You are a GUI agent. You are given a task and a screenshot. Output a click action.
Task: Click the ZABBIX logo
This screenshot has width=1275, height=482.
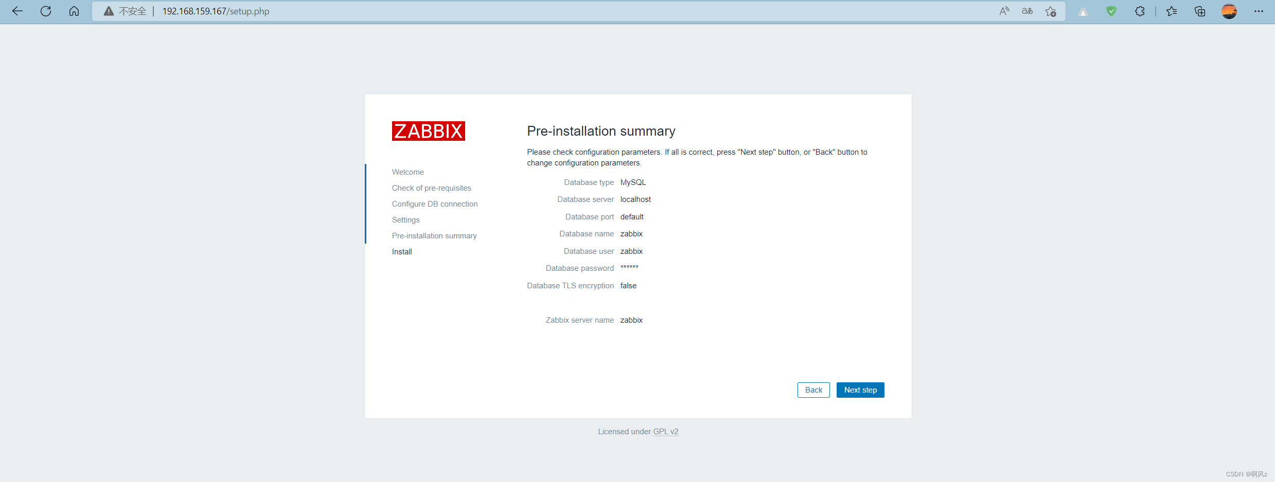[428, 131]
